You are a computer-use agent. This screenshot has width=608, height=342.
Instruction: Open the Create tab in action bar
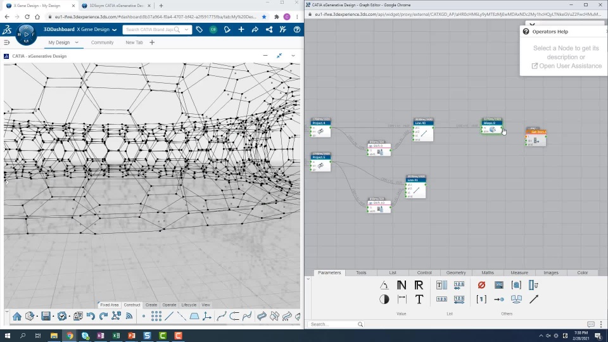click(x=151, y=305)
